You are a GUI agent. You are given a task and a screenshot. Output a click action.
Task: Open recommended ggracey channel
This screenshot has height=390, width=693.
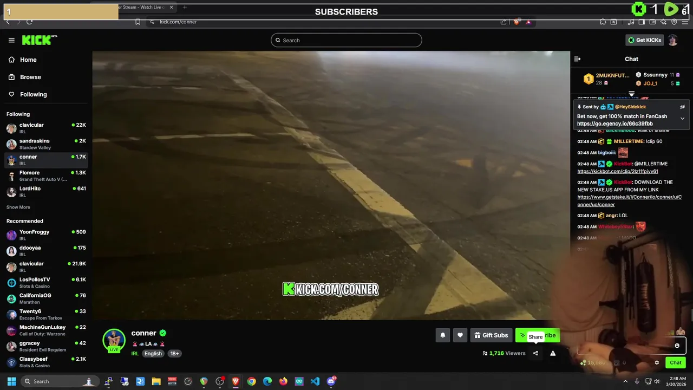tap(46, 346)
